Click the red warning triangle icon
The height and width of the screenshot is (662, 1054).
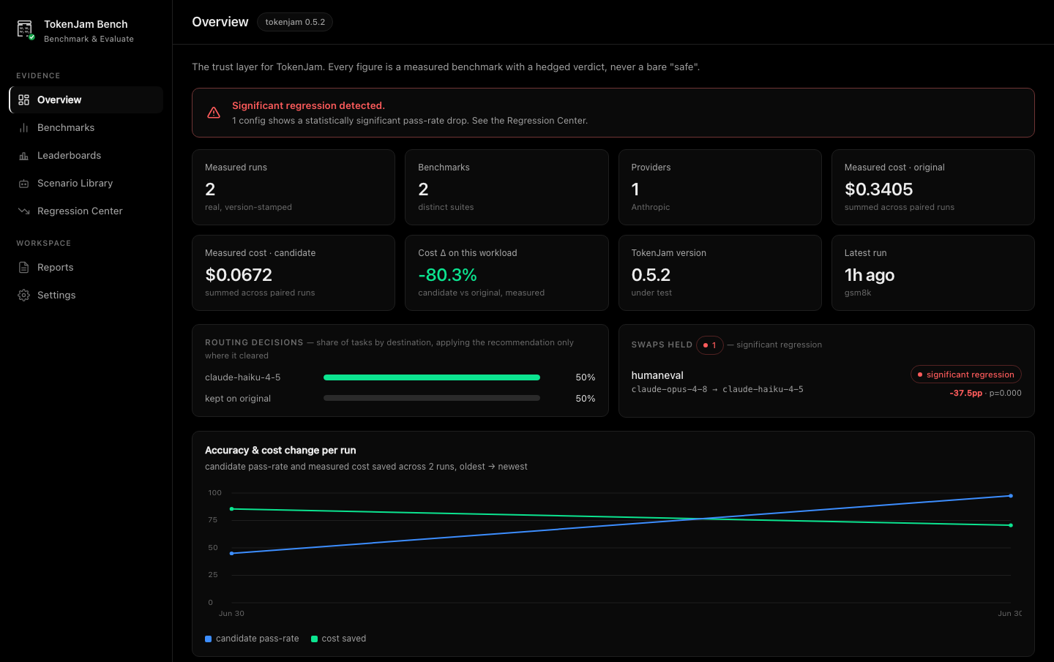[214, 113]
